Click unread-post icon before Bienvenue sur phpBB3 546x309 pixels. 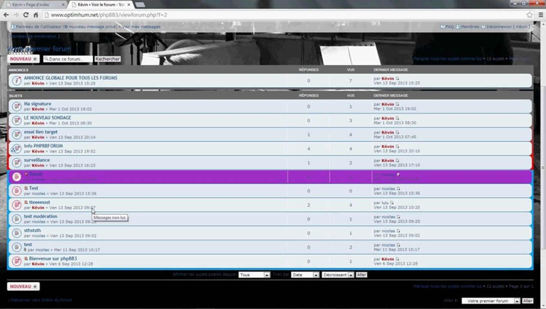(x=26, y=259)
